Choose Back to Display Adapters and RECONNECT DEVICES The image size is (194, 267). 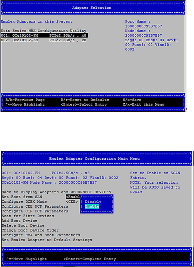56,192
